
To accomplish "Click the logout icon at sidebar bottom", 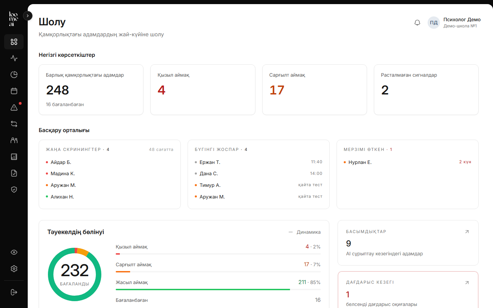I will (14, 292).
